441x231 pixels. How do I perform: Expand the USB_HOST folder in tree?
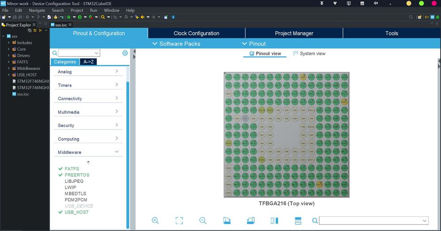point(9,75)
